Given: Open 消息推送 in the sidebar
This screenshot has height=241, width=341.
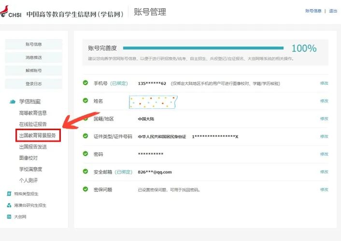Looking at the screenshot, I should tap(33, 57).
